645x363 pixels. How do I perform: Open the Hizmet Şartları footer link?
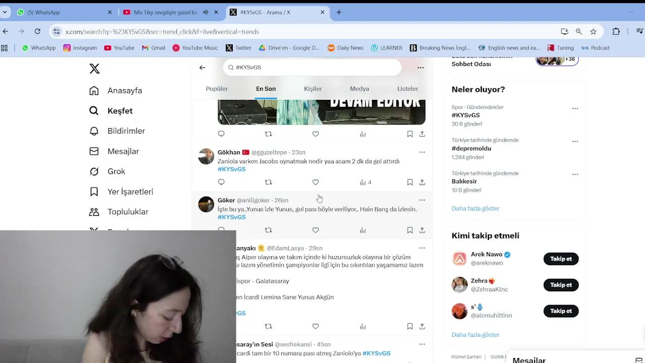tap(466, 357)
